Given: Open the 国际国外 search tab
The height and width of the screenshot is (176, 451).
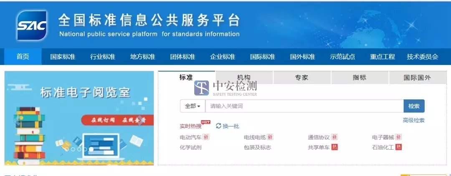Looking at the screenshot, I should click(417, 77).
